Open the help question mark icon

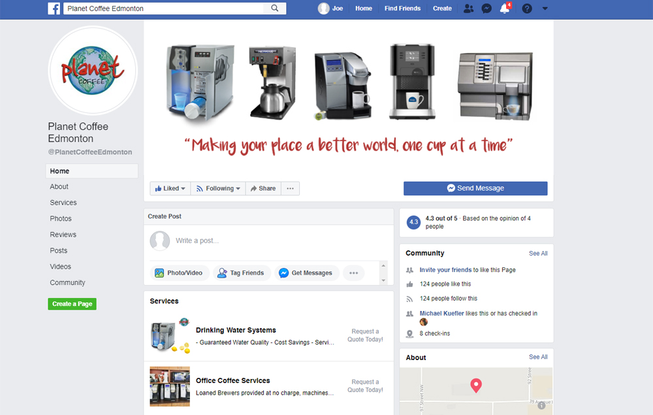527,8
